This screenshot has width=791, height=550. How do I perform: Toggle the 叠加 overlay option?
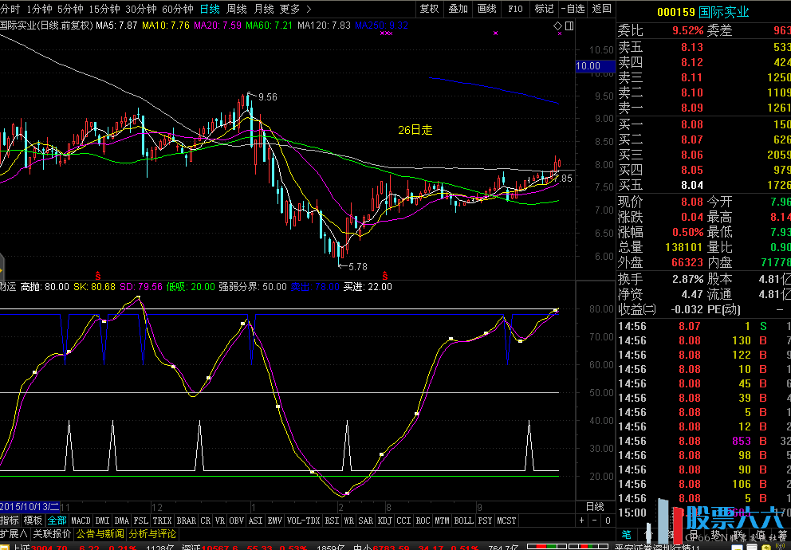coord(458,9)
